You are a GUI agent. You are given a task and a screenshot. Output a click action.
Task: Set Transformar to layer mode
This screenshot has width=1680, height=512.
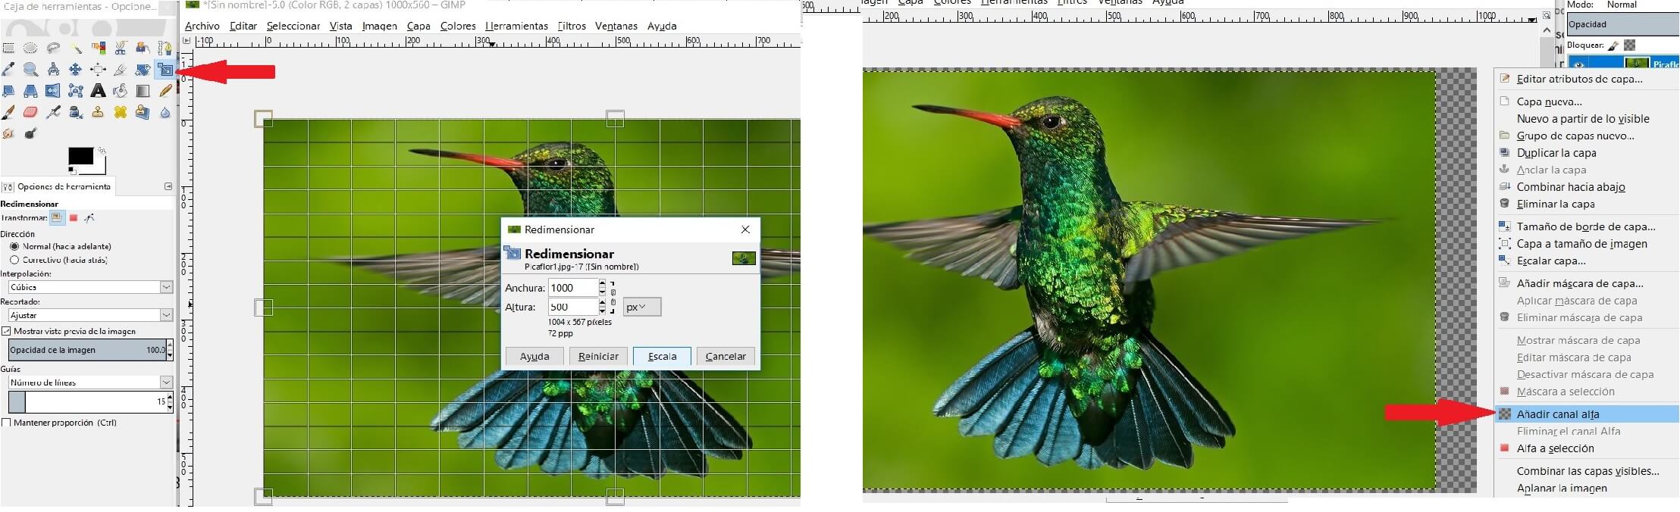click(x=57, y=217)
